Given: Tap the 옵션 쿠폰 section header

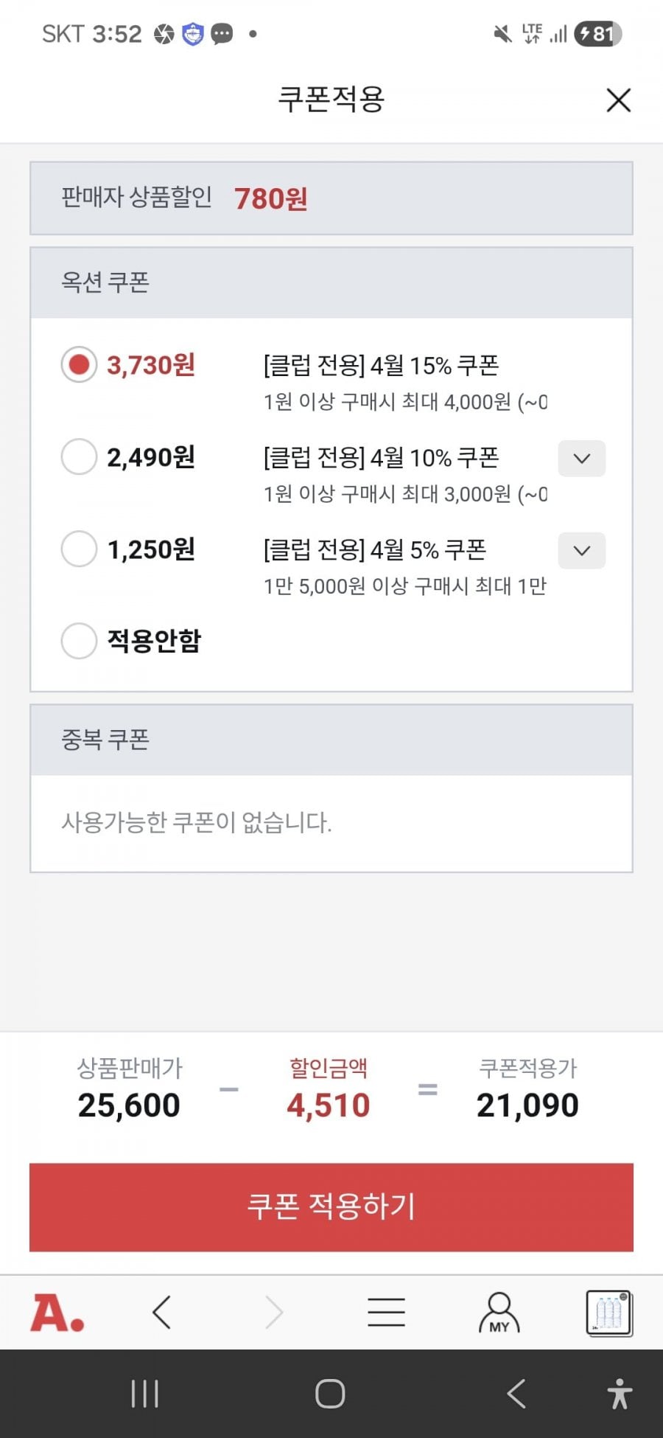Looking at the screenshot, I should tap(105, 282).
